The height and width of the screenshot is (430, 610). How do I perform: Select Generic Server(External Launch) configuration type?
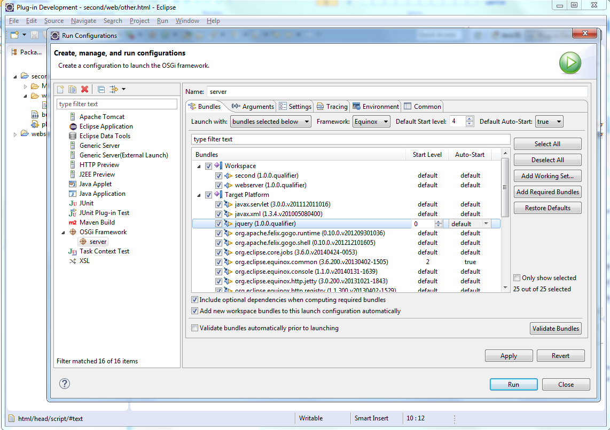click(124, 155)
